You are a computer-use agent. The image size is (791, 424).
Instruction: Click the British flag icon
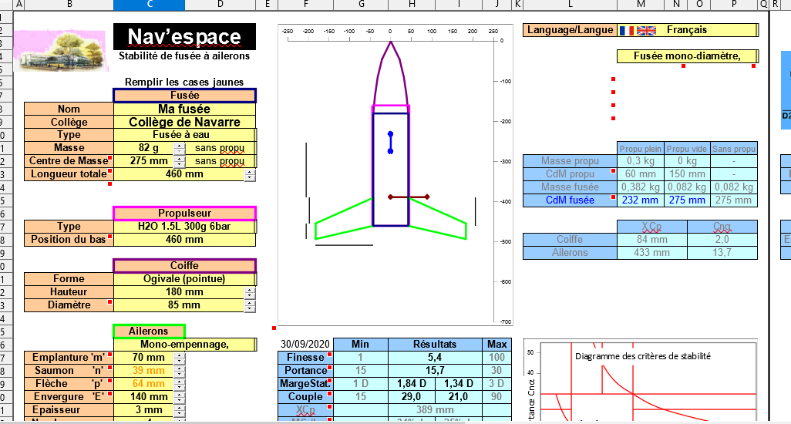646,30
